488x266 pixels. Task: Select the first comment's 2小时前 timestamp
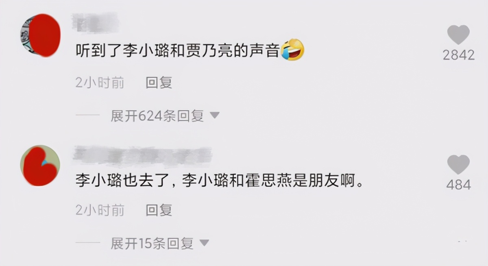point(100,83)
